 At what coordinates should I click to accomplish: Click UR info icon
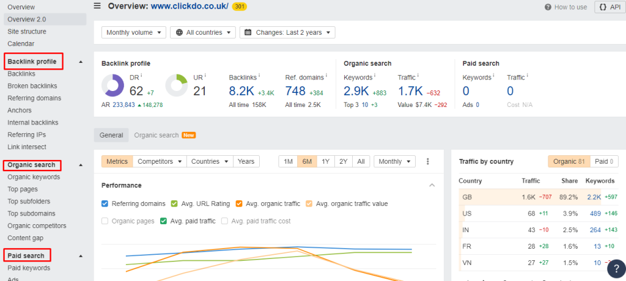point(205,75)
